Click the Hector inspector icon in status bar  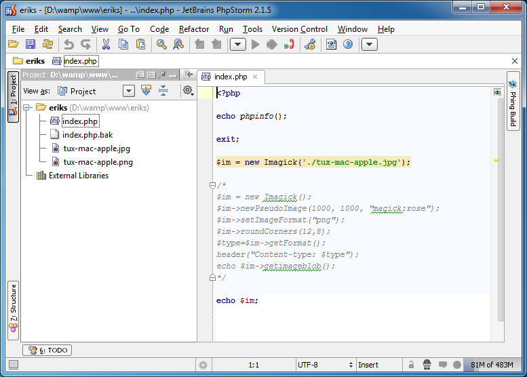(x=427, y=365)
